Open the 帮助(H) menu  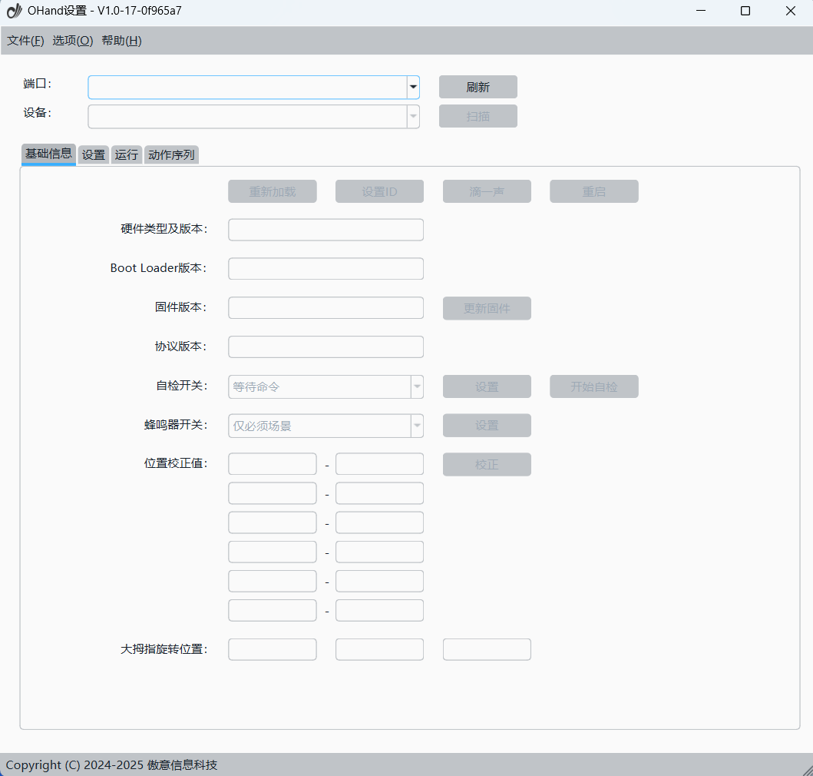(x=121, y=41)
